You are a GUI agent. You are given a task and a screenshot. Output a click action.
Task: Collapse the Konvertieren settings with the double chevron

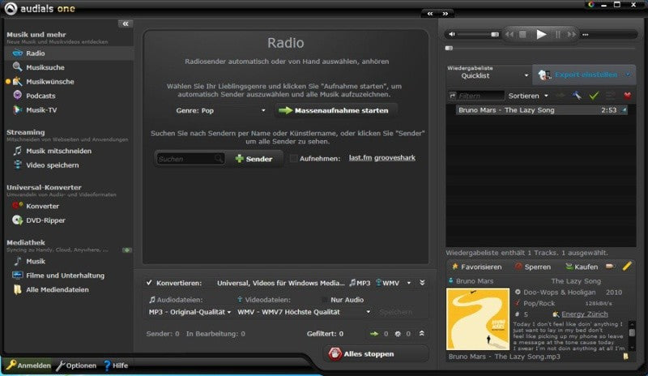[422, 283]
